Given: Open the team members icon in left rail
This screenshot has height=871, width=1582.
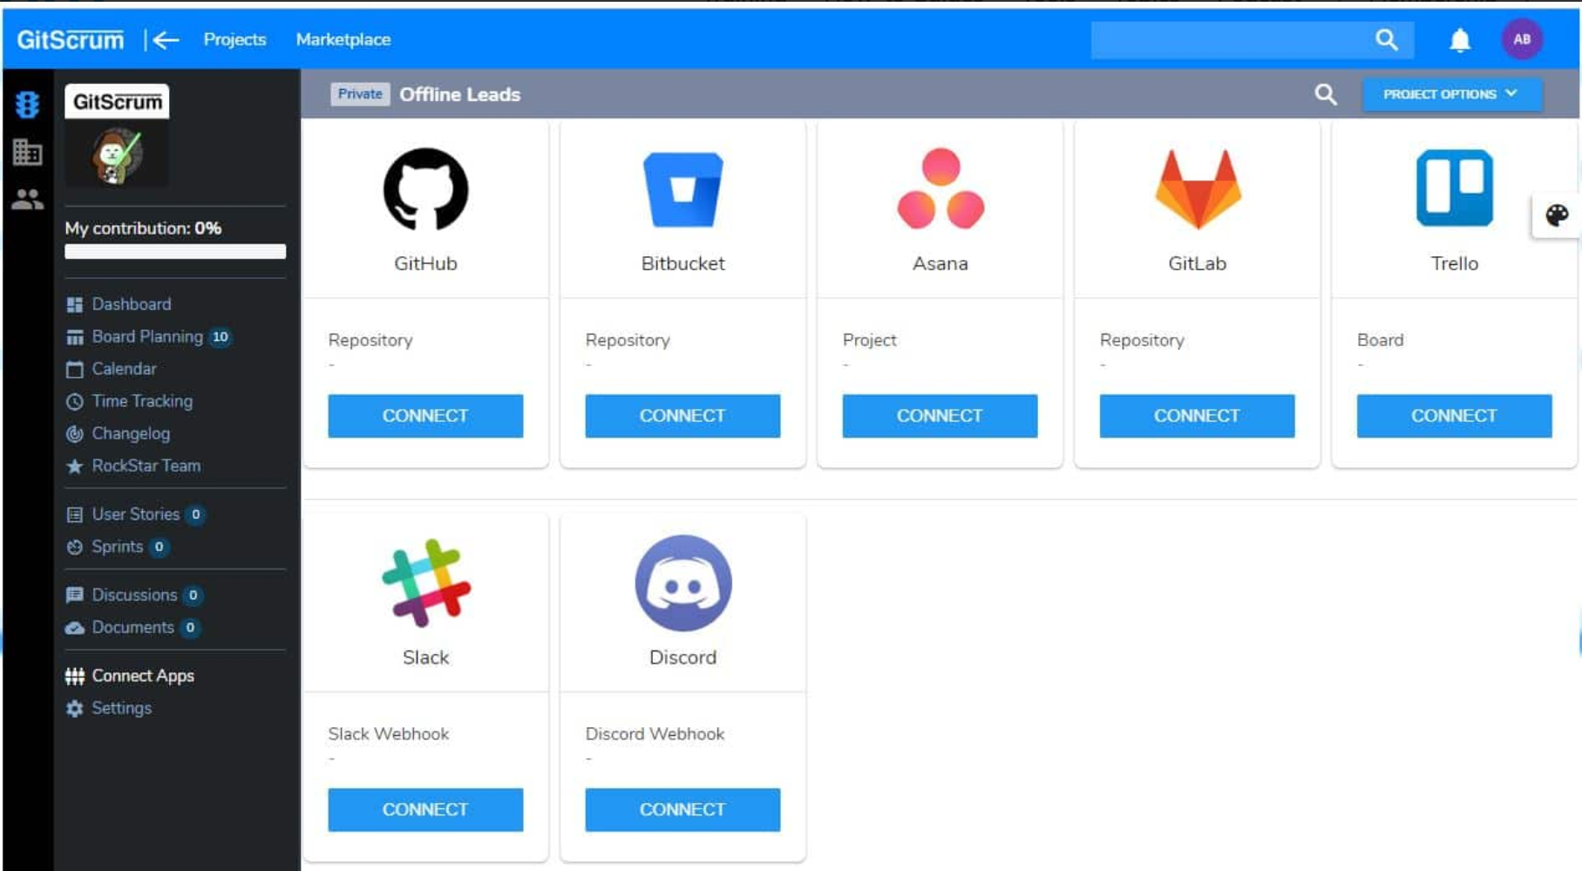Looking at the screenshot, I should (27, 200).
